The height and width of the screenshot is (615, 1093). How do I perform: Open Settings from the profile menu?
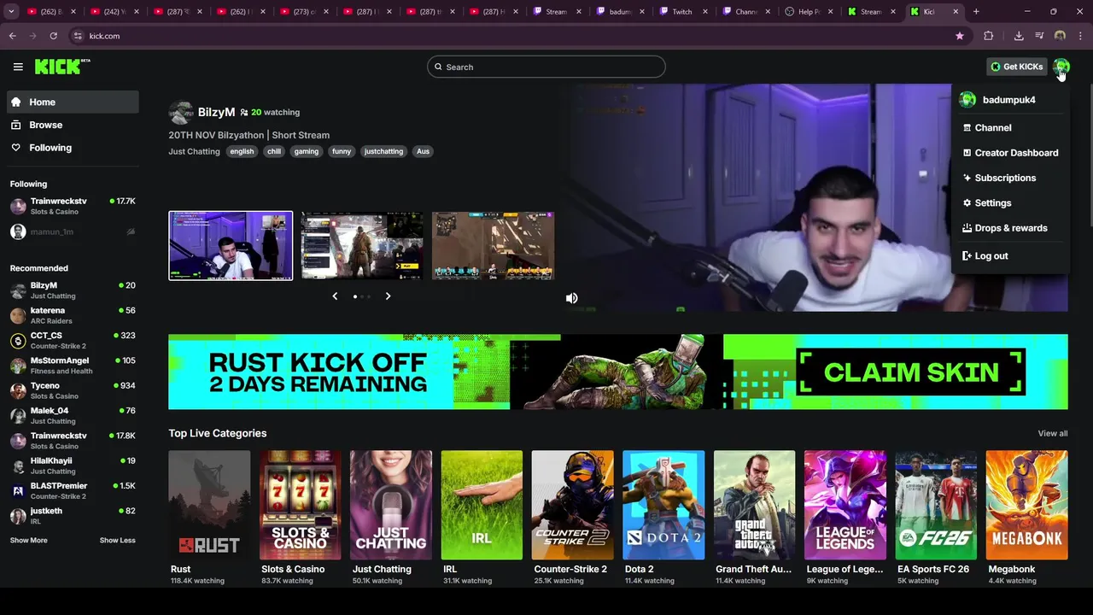pyautogui.click(x=1010, y=203)
